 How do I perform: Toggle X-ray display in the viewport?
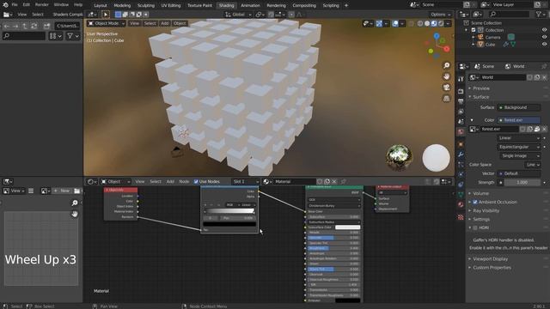(411, 23)
